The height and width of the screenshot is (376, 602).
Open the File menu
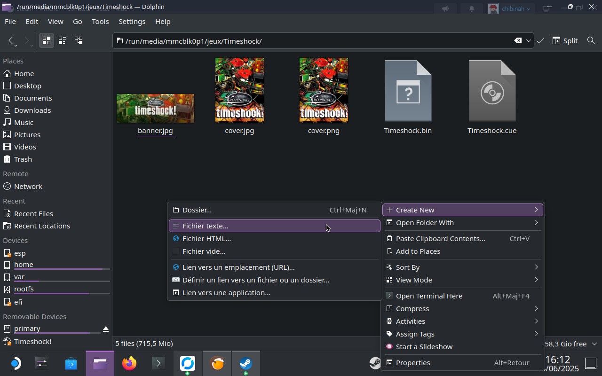click(10, 22)
